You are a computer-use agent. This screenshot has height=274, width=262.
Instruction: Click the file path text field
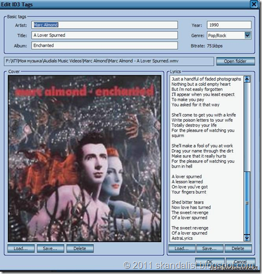tap(109, 61)
